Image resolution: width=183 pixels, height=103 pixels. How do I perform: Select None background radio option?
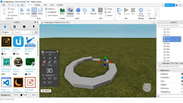[x=33, y=95]
